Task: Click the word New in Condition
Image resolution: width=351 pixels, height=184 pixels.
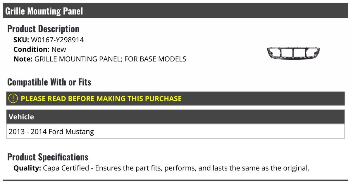Action: click(59, 49)
